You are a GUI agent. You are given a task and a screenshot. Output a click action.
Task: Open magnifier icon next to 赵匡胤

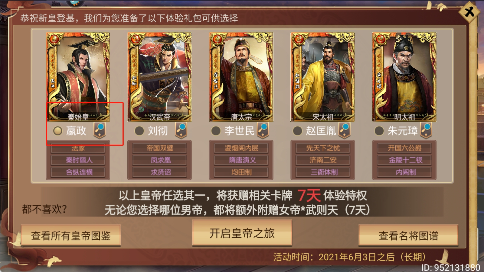[x=344, y=130]
